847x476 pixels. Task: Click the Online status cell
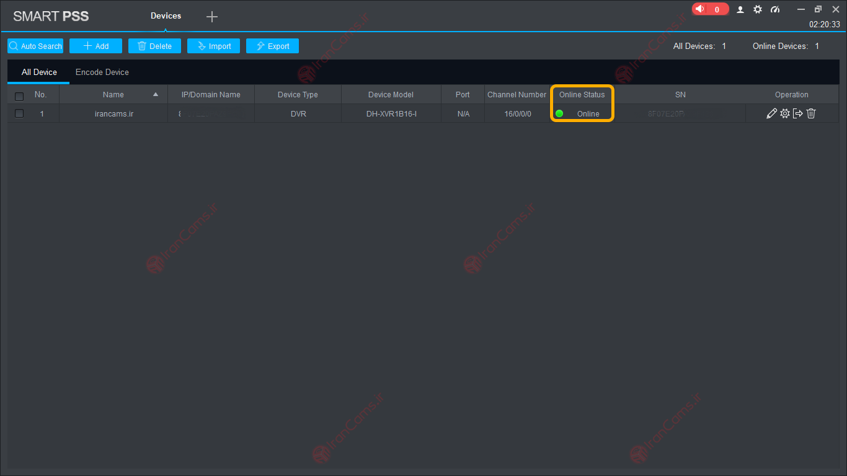tap(582, 113)
